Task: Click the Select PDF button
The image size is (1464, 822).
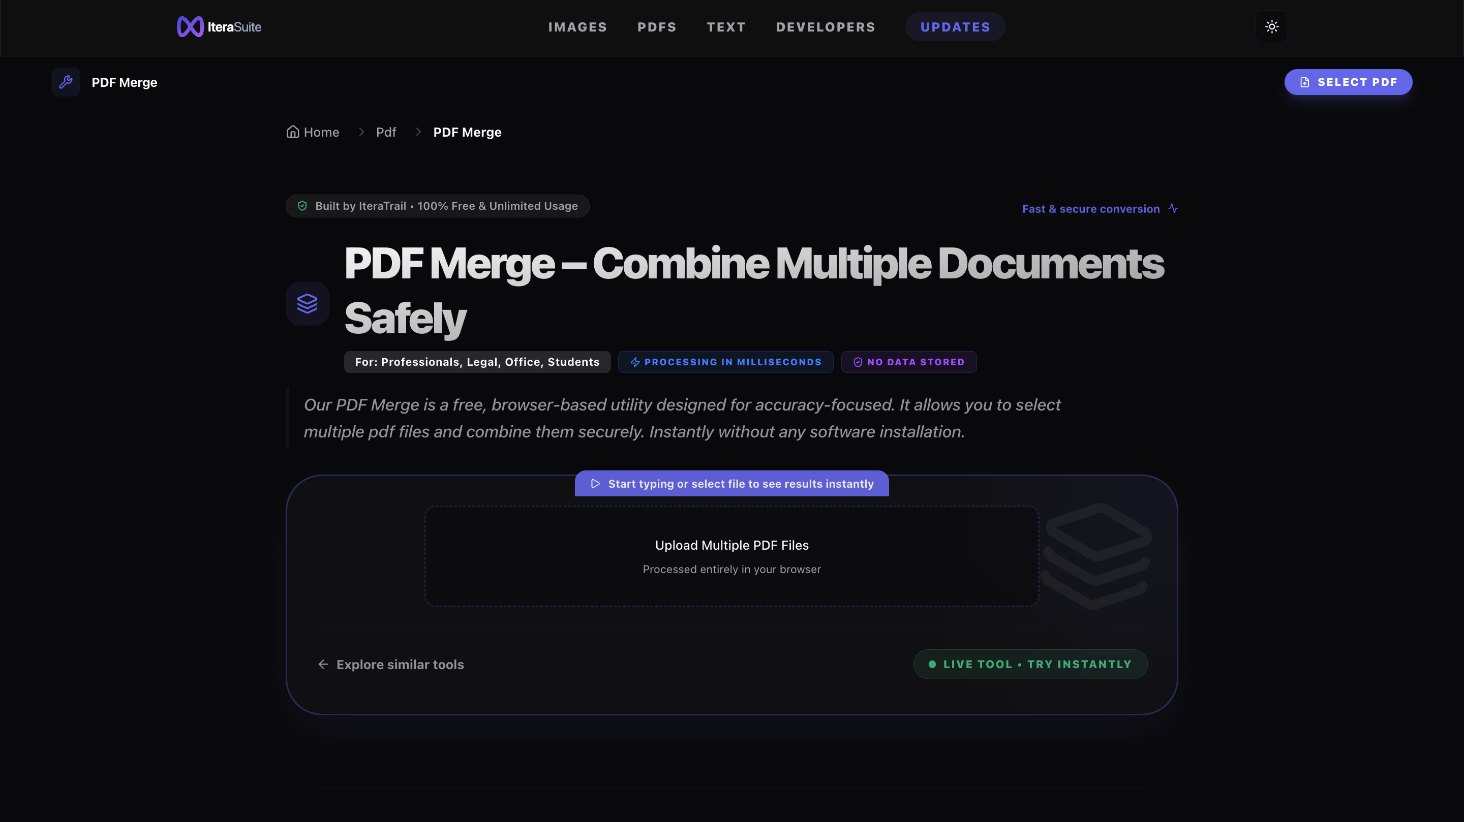Action: [x=1348, y=82]
